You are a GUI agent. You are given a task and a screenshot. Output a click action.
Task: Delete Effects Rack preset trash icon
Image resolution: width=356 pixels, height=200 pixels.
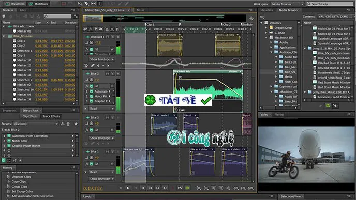tap(68, 124)
